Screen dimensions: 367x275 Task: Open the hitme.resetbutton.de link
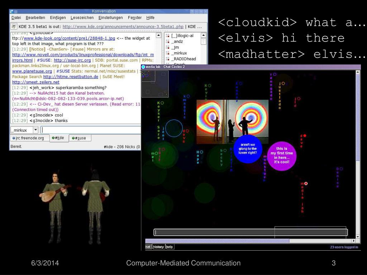(x=71, y=77)
